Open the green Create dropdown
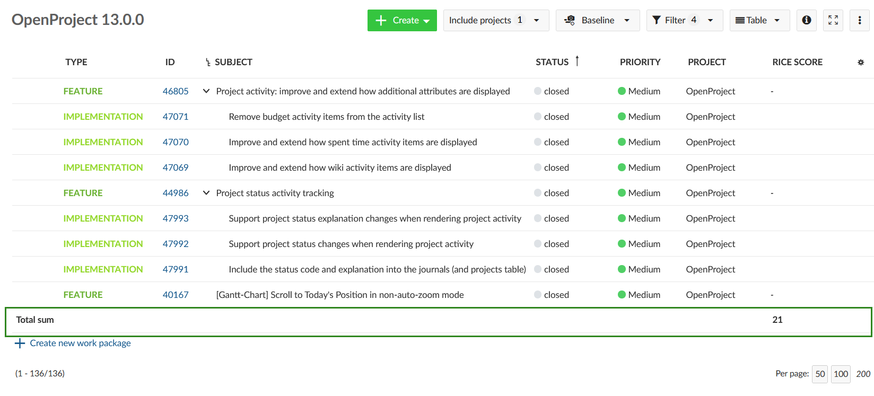 coord(402,20)
